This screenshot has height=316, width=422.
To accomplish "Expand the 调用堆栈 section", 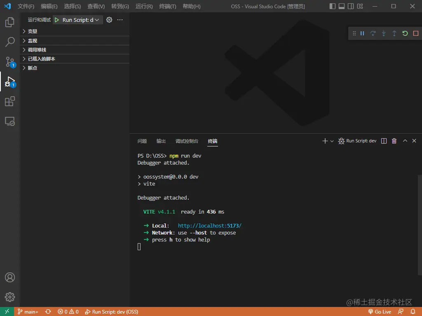I will [x=75, y=50].
